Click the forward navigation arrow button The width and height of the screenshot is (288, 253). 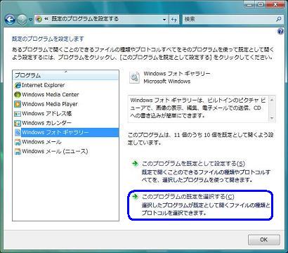click(x=22, y=20)
